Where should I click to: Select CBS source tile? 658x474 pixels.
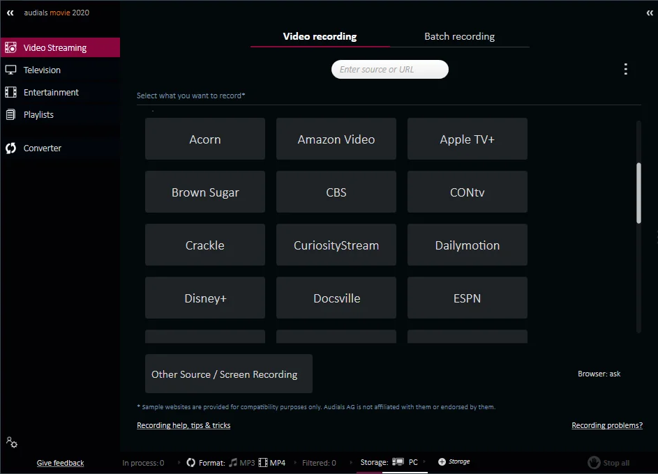(336, 192)
